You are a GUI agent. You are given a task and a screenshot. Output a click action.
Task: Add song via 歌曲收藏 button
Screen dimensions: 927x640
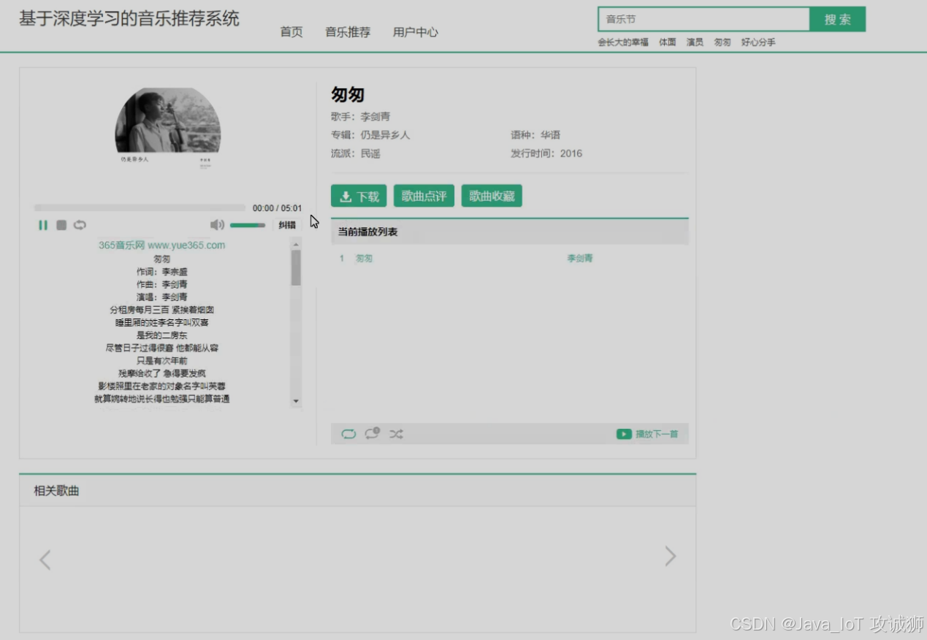(492, 196)
